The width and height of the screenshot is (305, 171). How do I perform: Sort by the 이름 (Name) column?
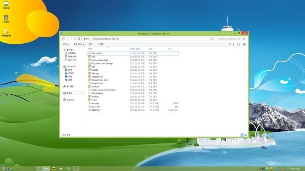90,49
